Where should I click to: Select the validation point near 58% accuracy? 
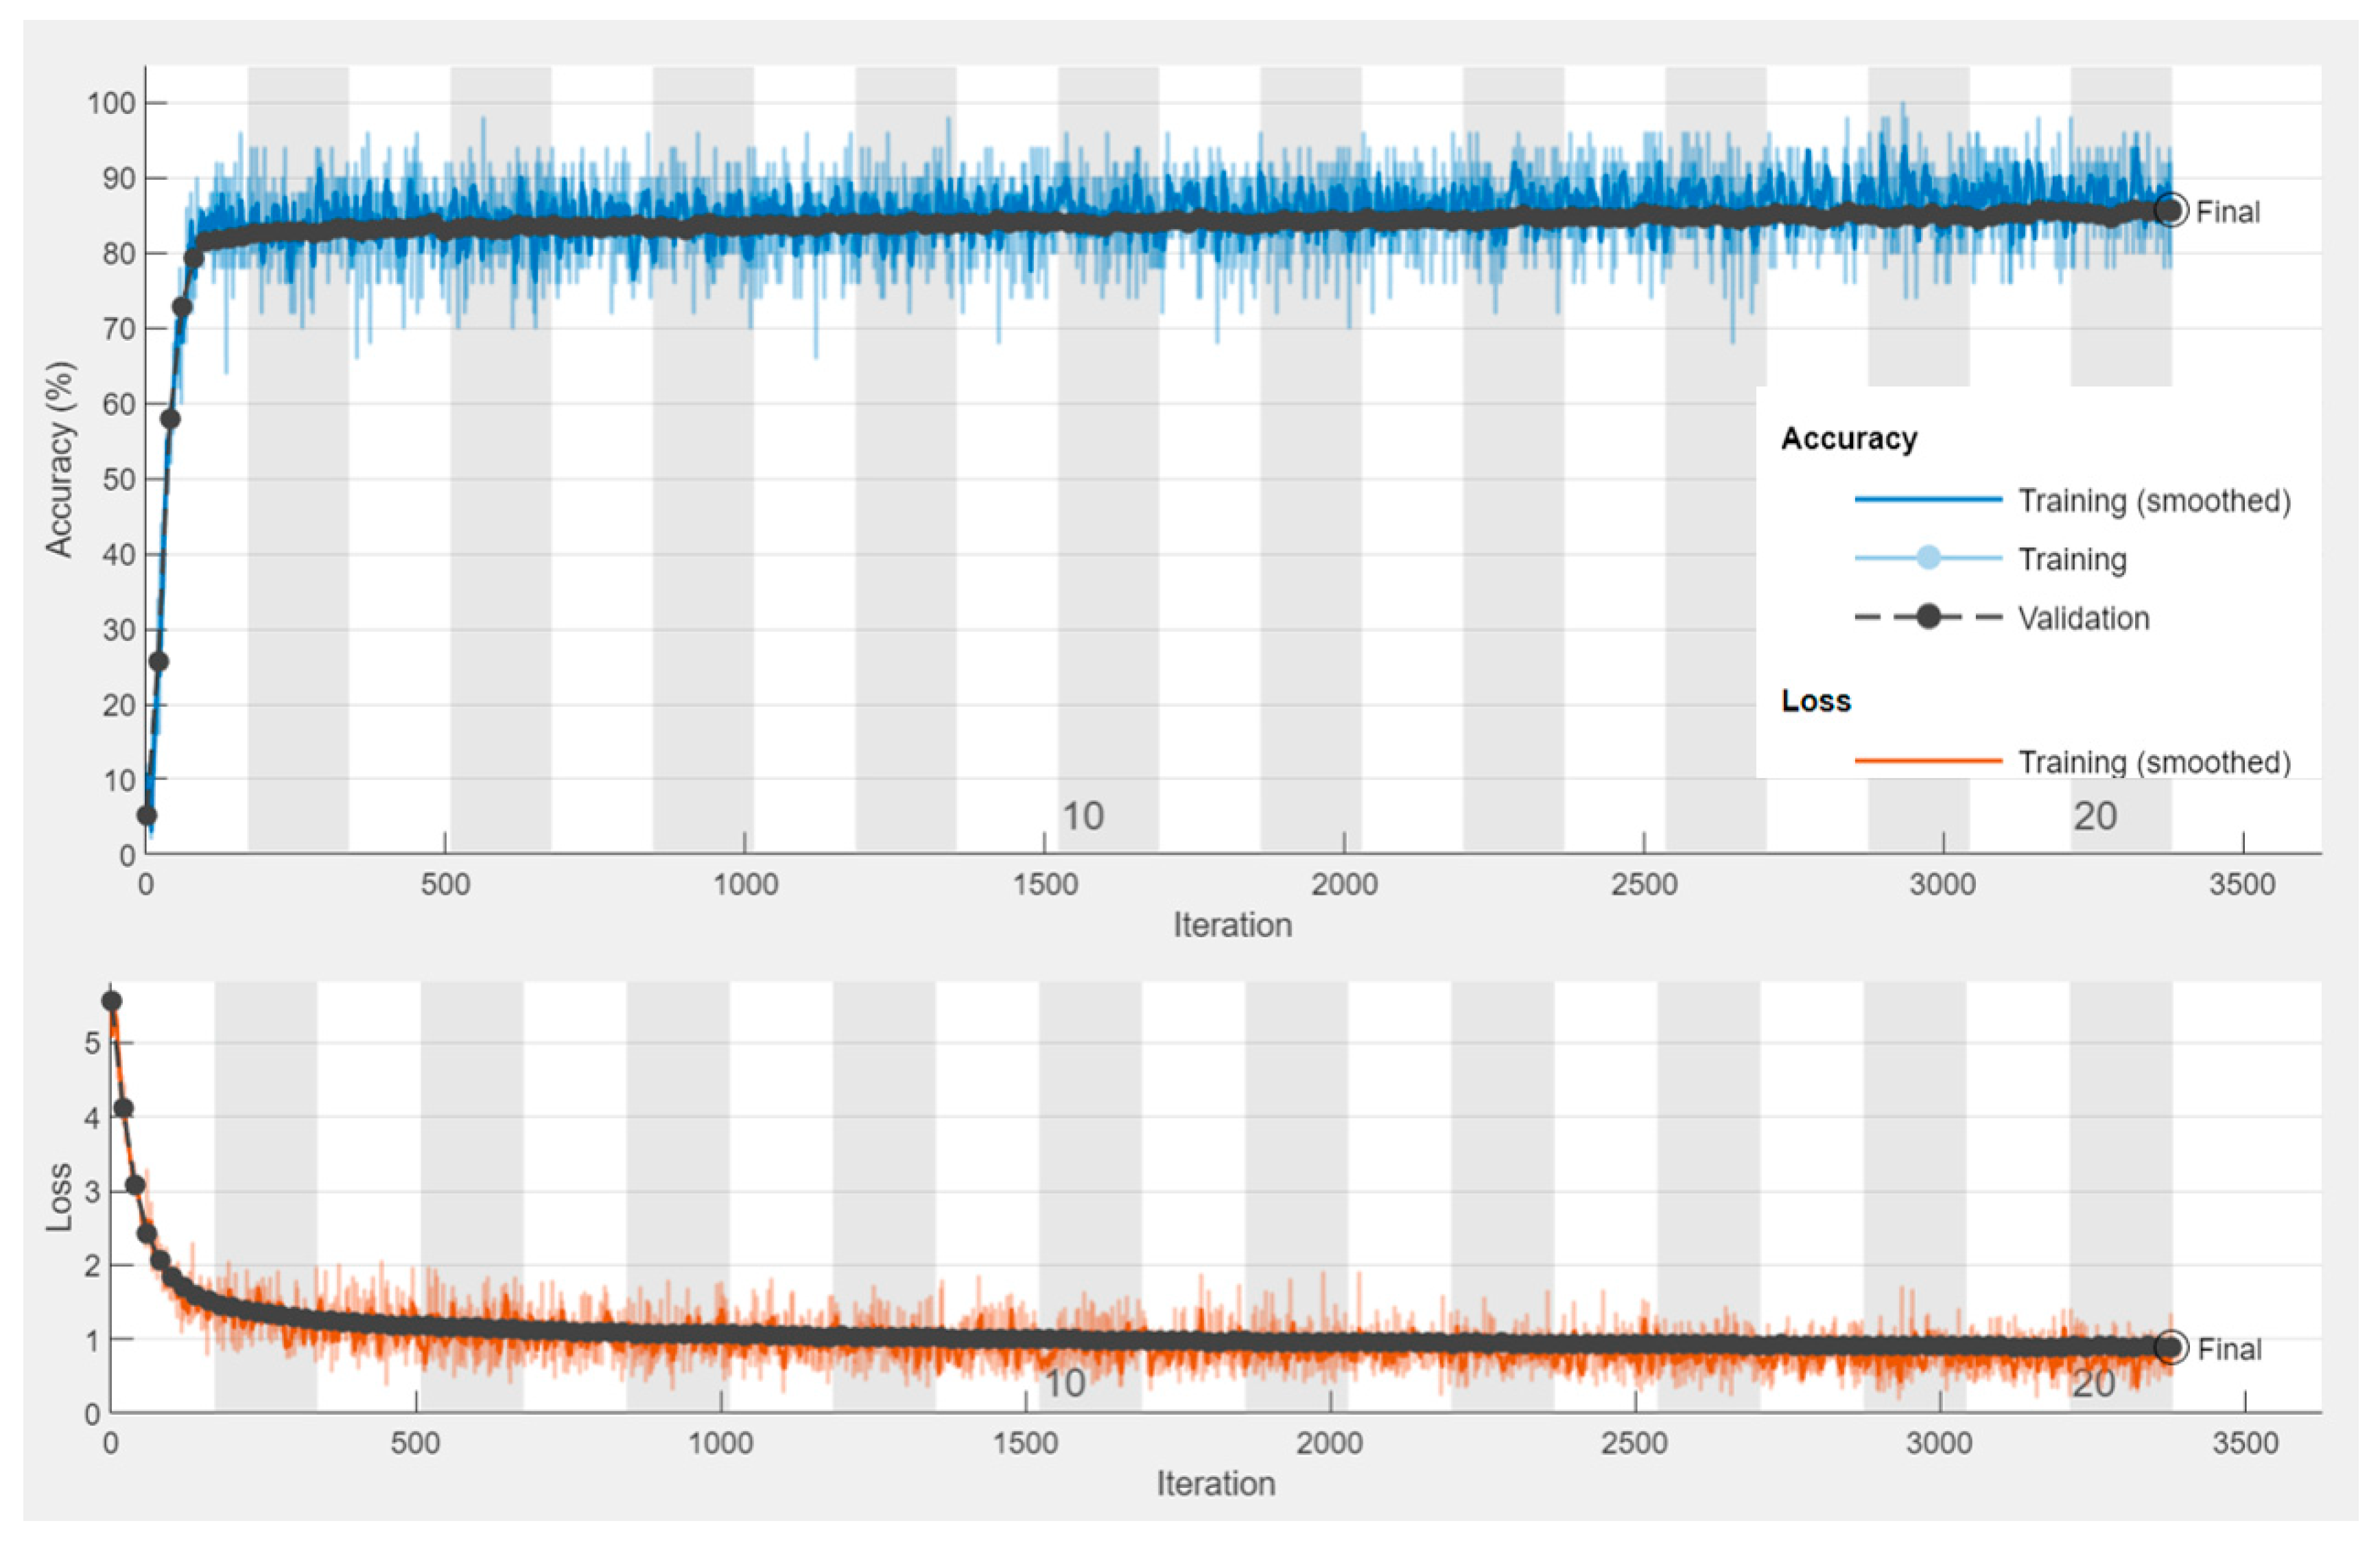pos(170,418)
